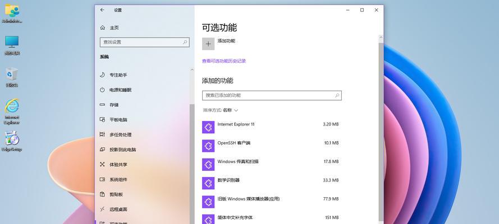Click the OpenSSH 客户端 feature icon
Viewport: 499px width, 224px height.
[208, 146]
